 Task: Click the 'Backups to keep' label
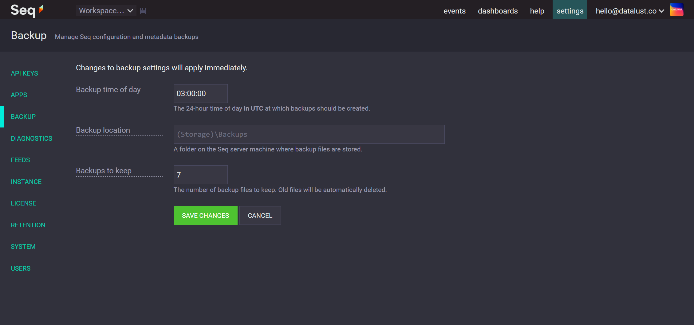[x=104, y=170]
